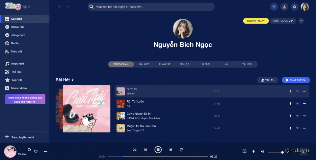Image resolution: width=316 pixels, height=160 pixels.
Task: Open artist Sơn Tùng M-TP link
Action: tap(135, 130)
